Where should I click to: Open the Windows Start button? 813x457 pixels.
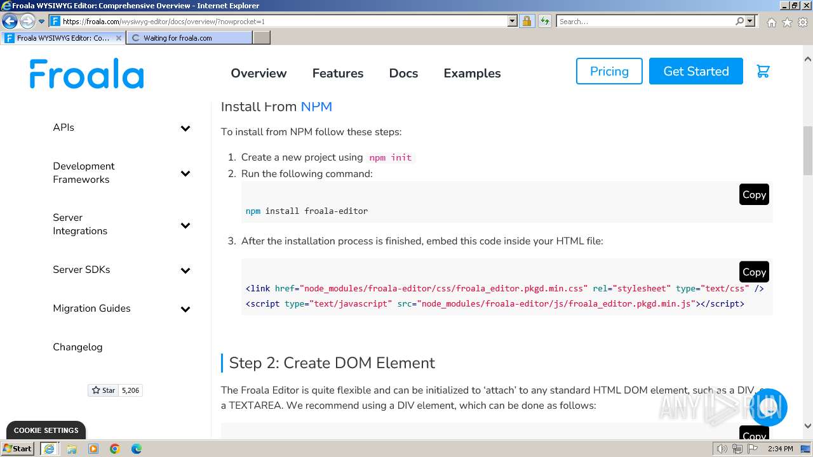point(18,449)
